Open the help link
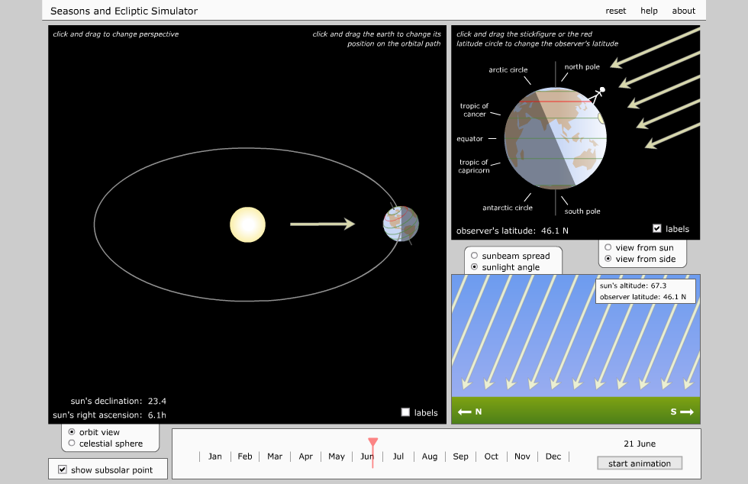The width and height of the screenshot is (748, 484). [x=649, y=11]
